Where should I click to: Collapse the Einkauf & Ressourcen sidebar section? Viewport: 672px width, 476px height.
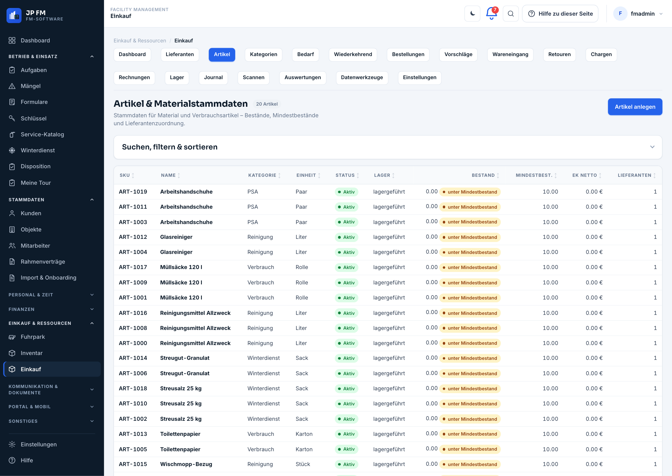(92, 323)
